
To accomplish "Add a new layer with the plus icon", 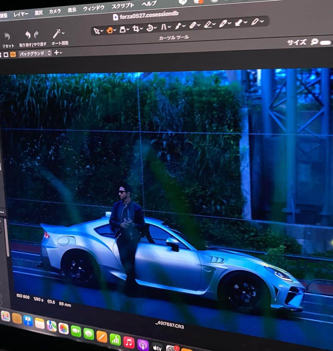I will 56,53.
